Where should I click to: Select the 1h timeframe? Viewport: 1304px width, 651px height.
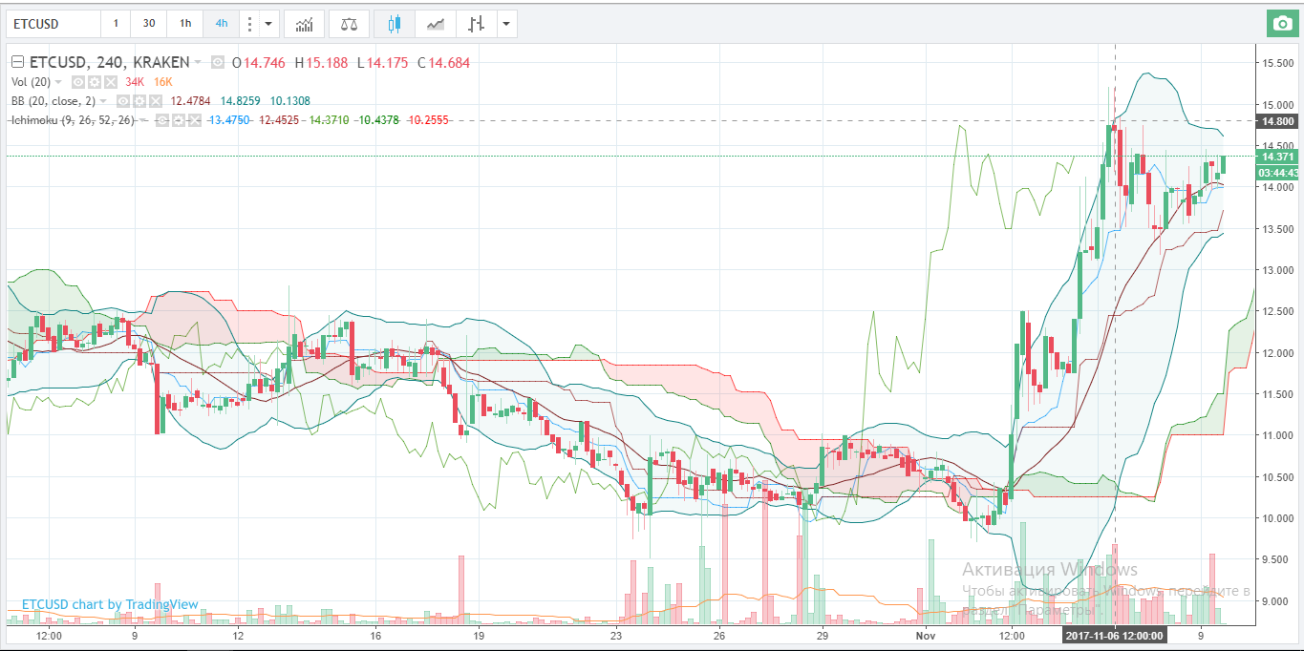184,24
